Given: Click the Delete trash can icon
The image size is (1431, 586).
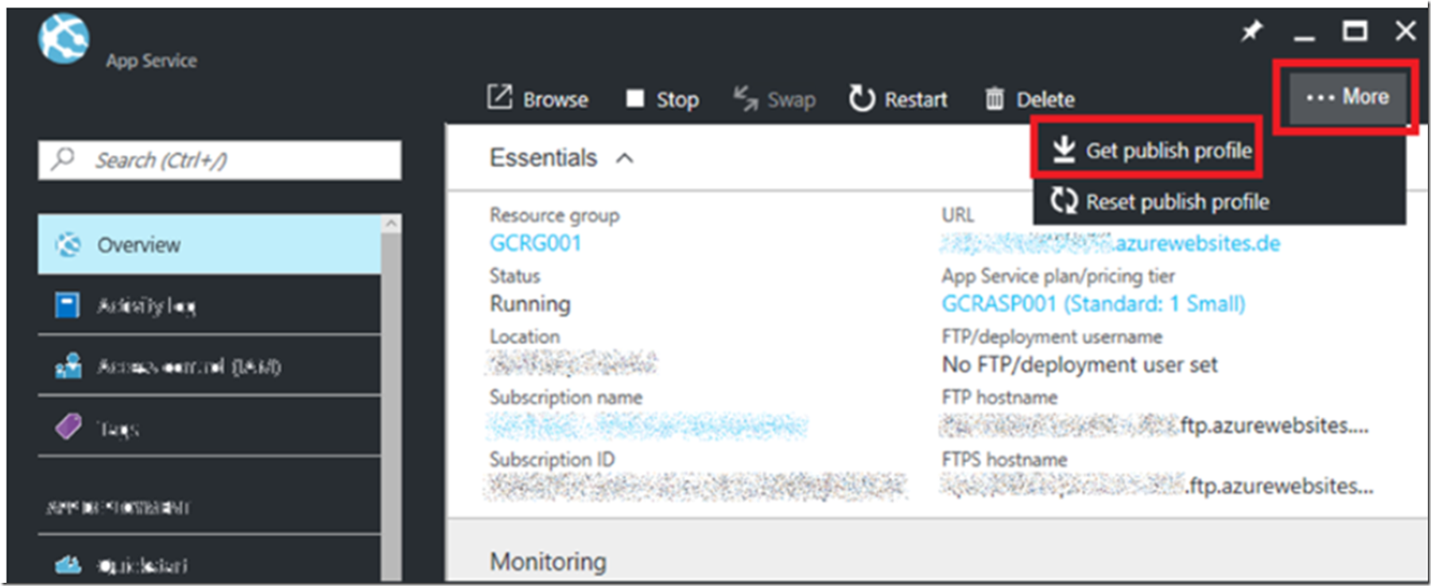Looking at the screenshot, I should pyautogui.click(x=995, y=99).
